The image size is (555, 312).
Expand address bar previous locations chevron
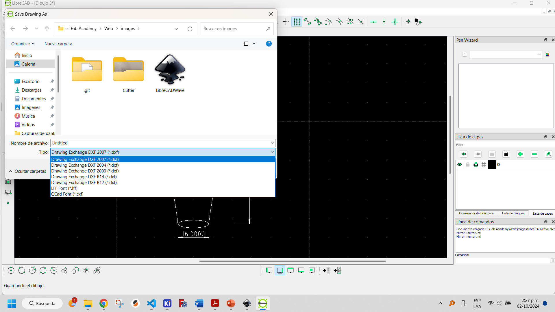pos(176,29)
